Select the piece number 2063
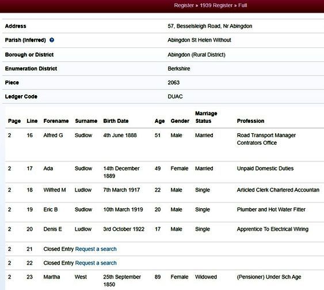Screen dimensions: 324x290 pyautogui.click(x=174, y=82)
